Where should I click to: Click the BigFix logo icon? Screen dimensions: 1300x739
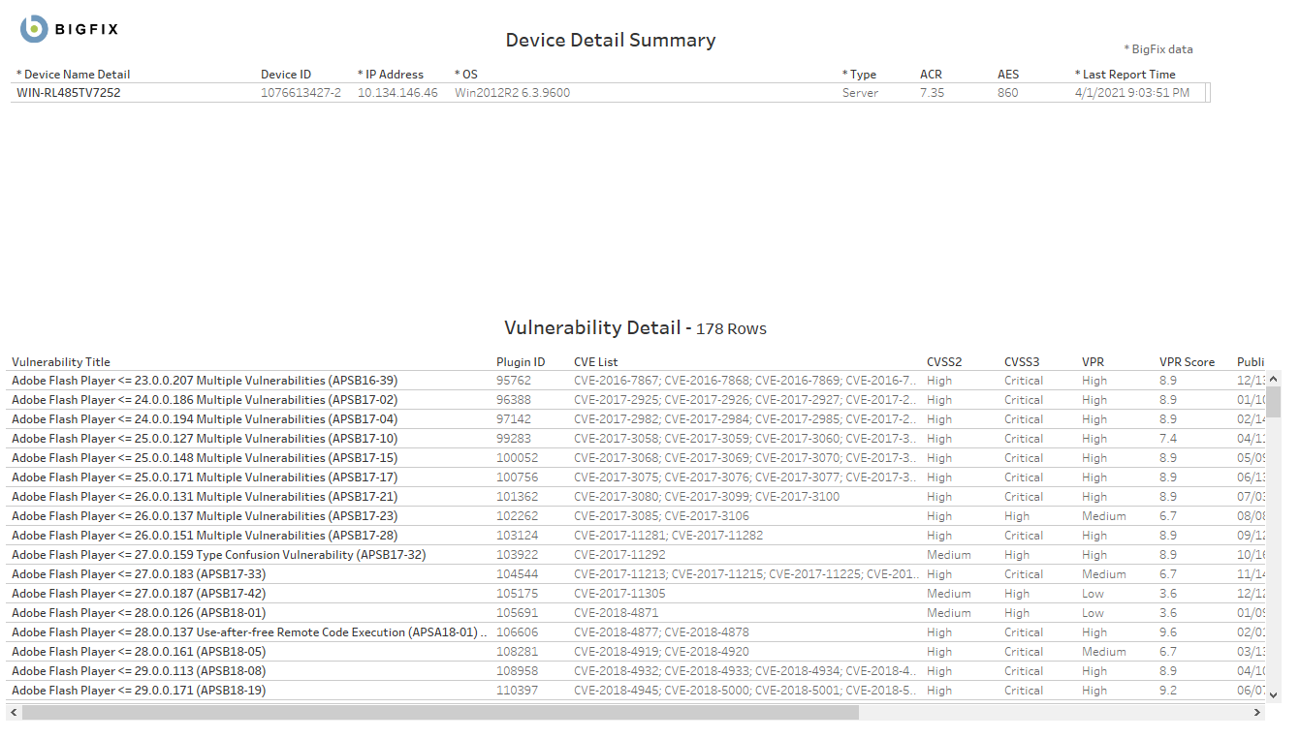[x=34, y=29]
